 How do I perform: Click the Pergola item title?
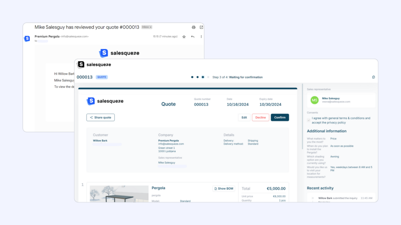(x=158, y=188)
